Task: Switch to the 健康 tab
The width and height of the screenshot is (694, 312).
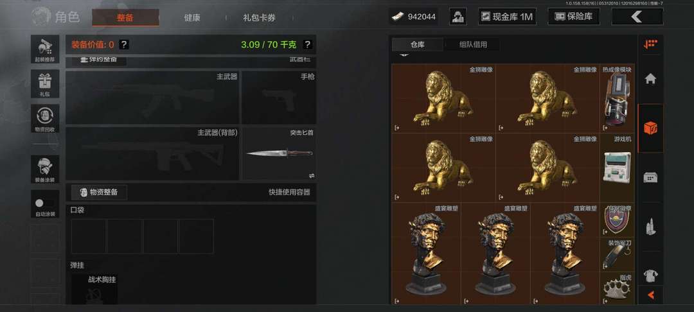Action: point(192,18)
